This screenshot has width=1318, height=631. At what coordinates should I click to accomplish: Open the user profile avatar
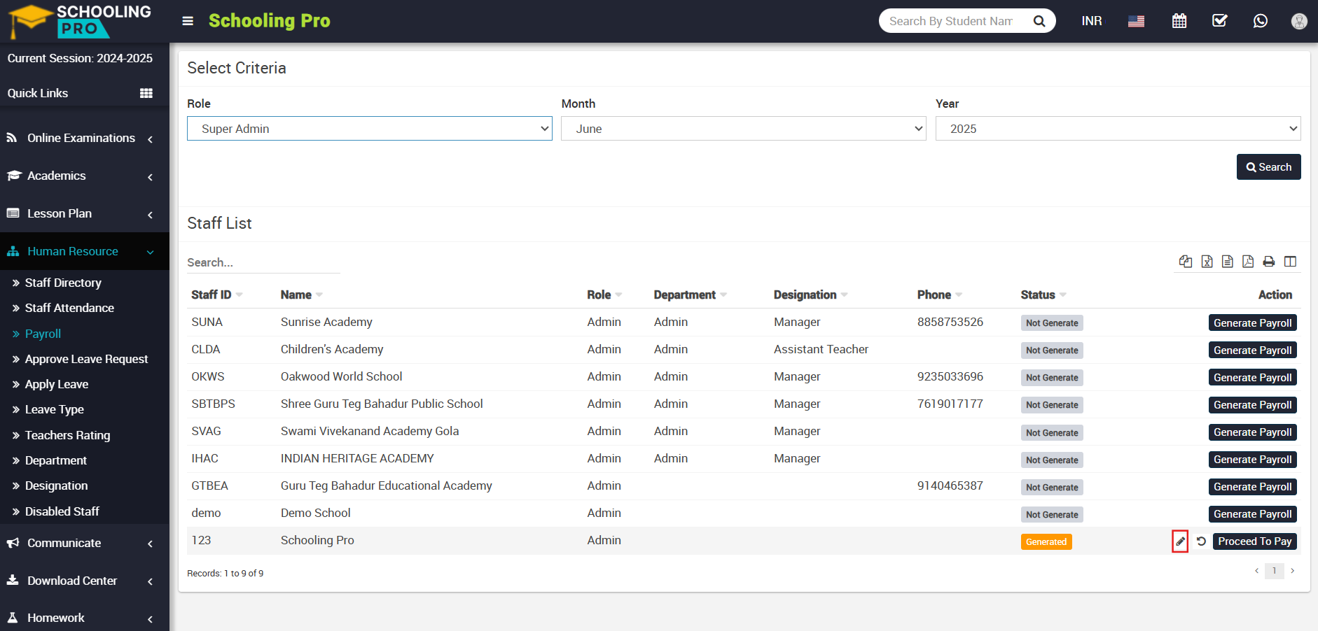click(x=1299, y=21)
